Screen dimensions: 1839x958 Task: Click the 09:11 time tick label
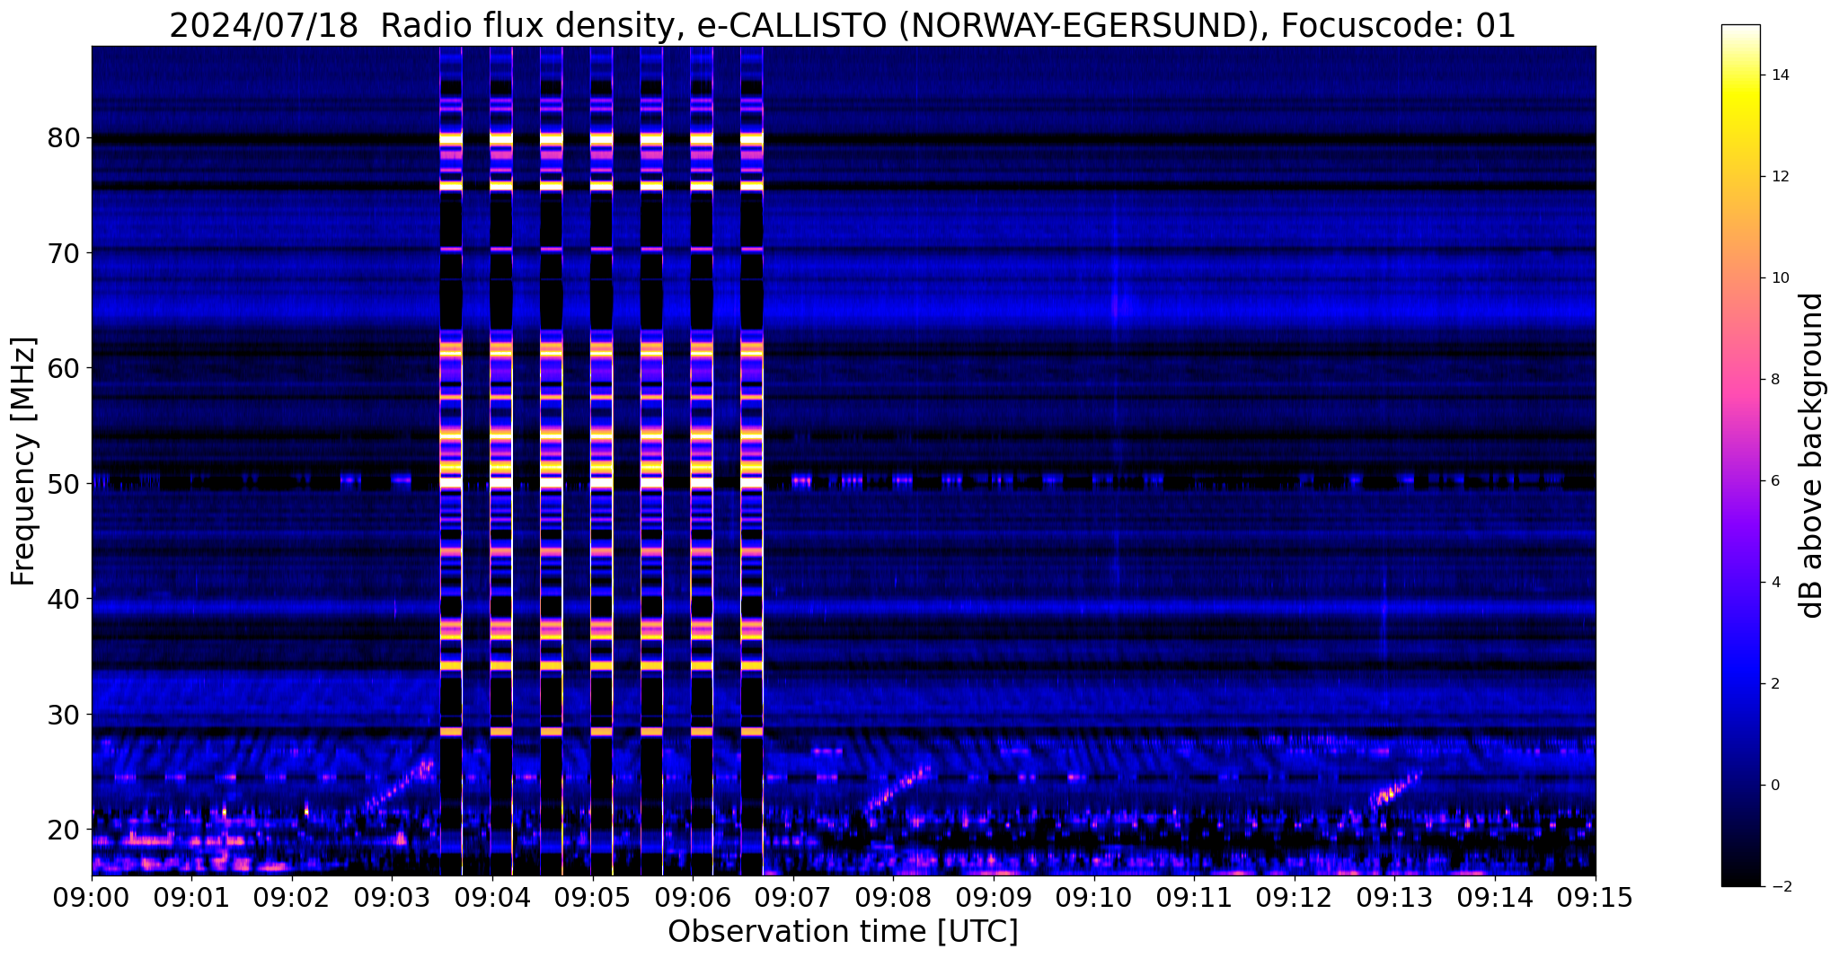pyautogui.click(x=1195, y=898)
